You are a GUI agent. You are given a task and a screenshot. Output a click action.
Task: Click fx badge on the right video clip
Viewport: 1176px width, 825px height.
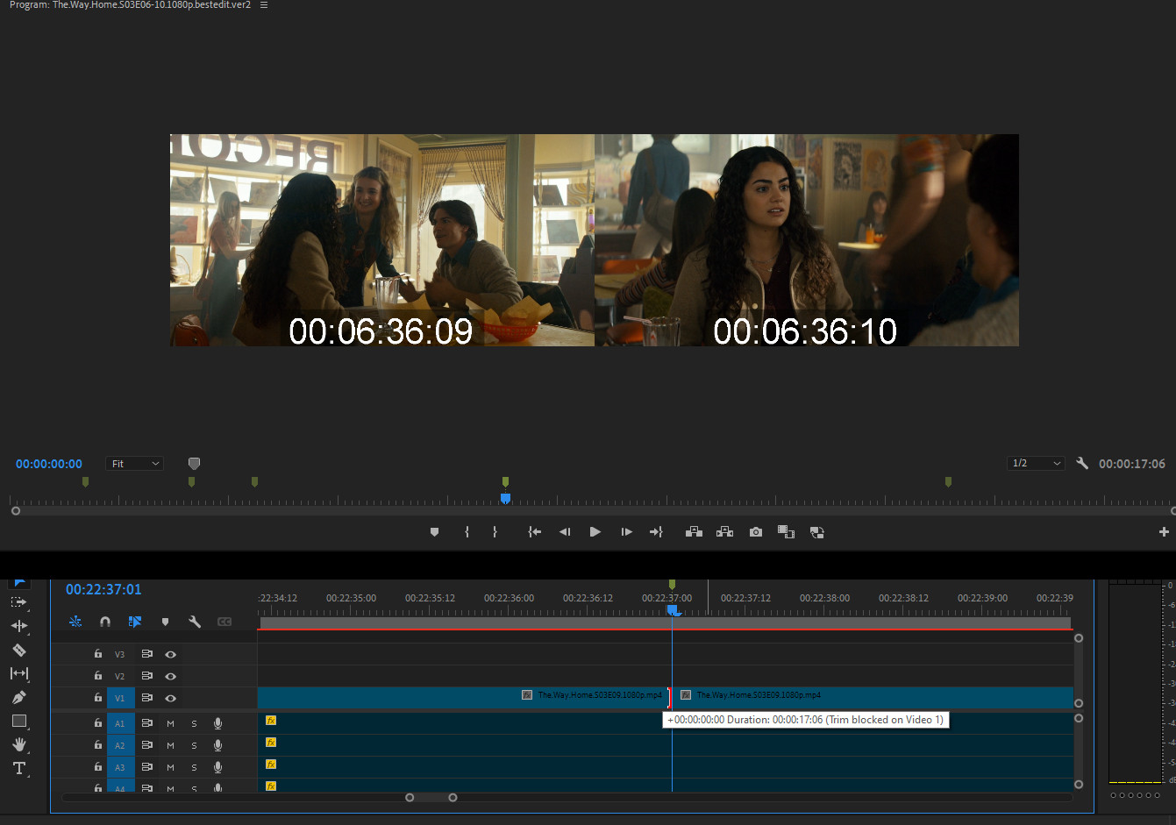point(686,695)
